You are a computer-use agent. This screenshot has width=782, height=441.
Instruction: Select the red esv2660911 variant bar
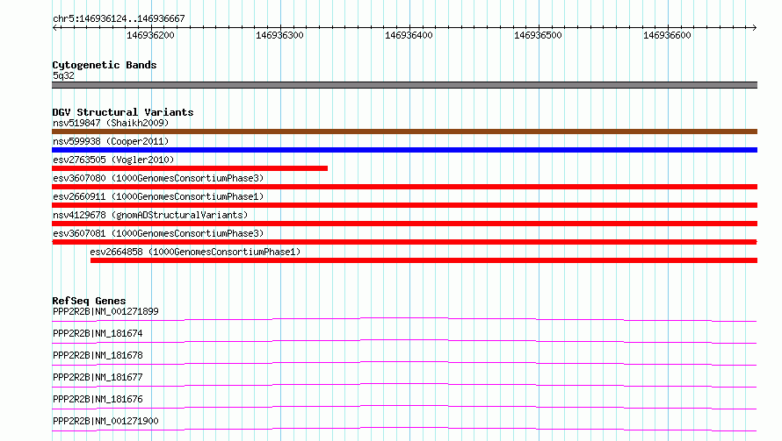tap(404, 205)
